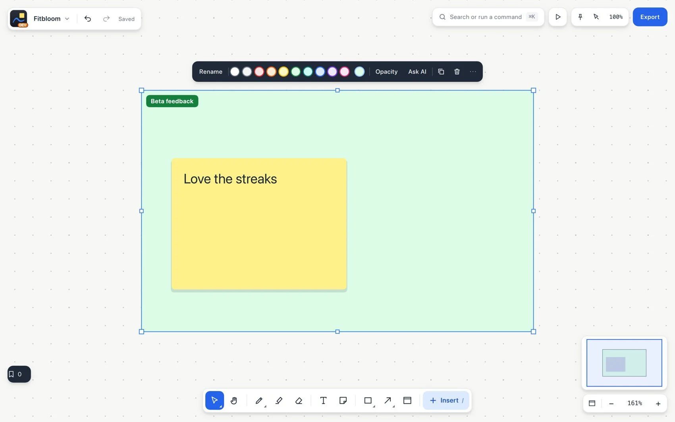Click the Beta feedback frame label
675x422 pixels.
(x=172, y=101)
